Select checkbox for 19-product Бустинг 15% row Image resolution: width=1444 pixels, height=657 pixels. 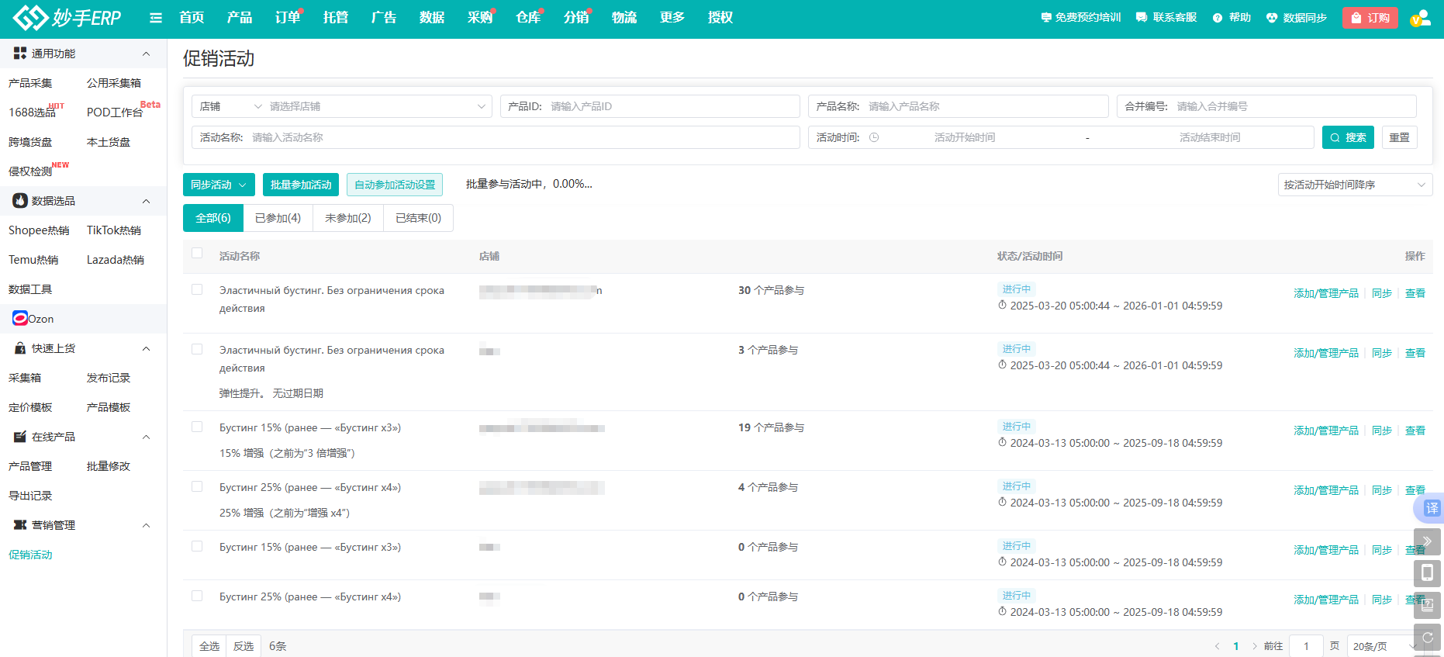coord(197,427)
